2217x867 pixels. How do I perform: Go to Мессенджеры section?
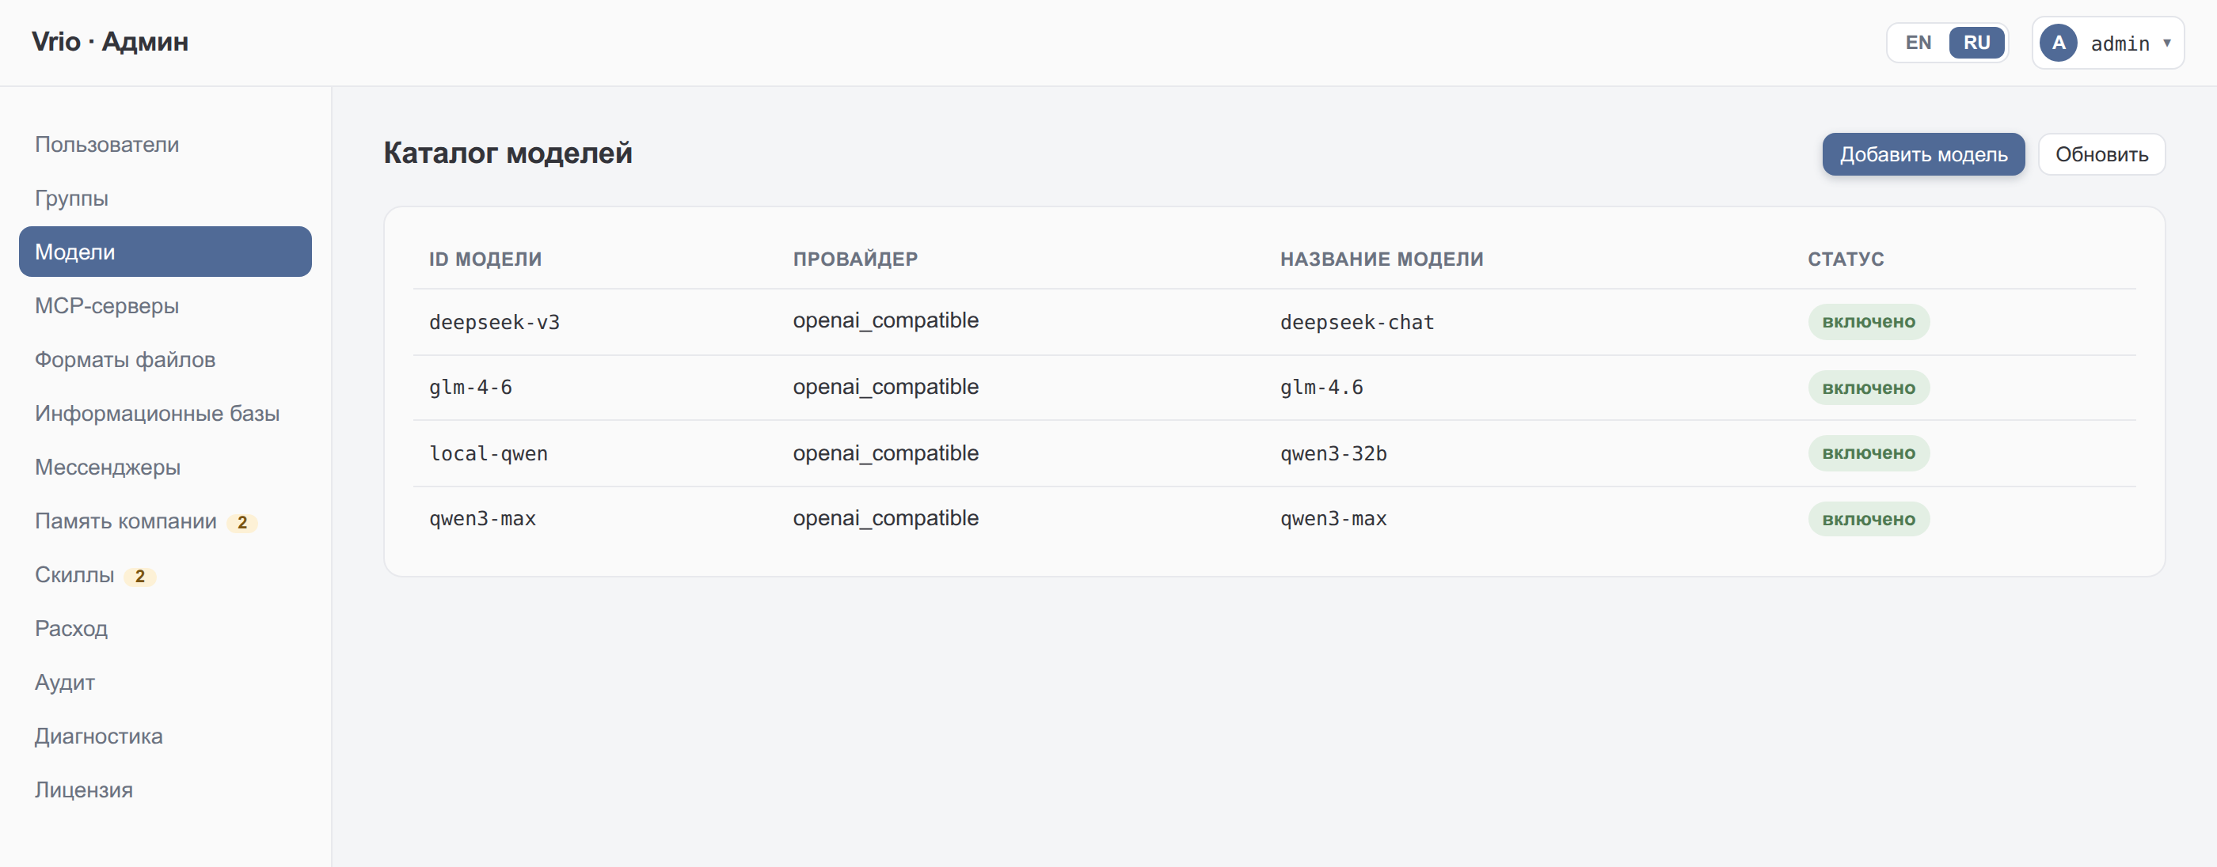[165, 467]
